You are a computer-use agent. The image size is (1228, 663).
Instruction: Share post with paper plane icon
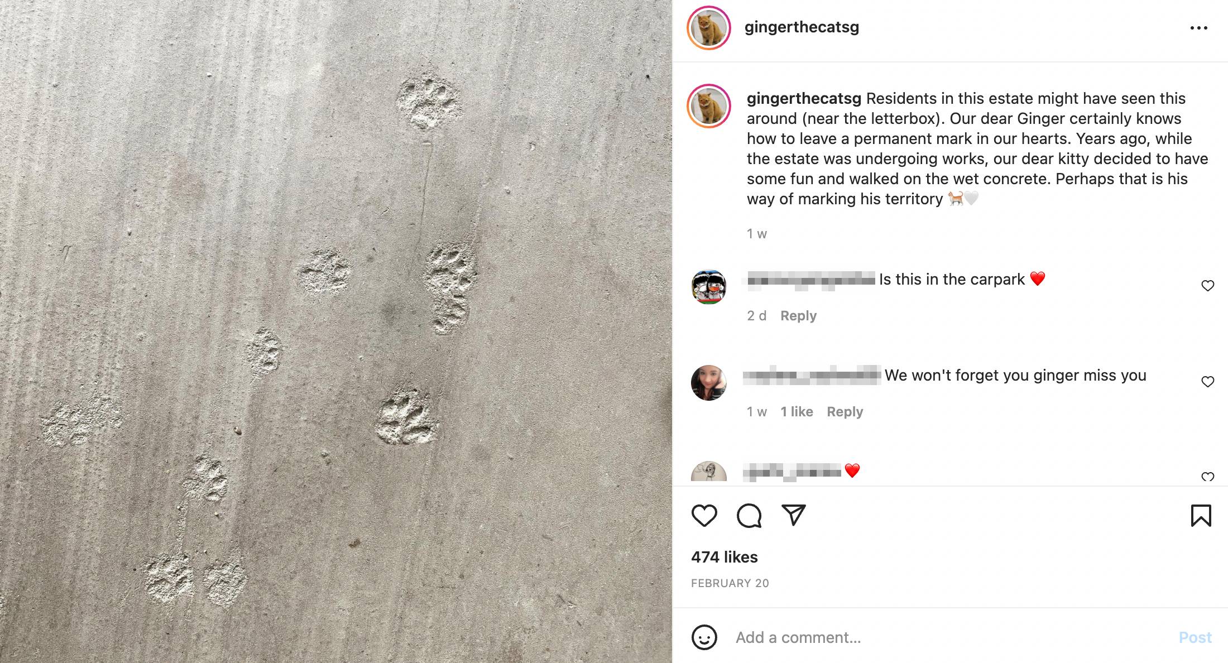793,515
